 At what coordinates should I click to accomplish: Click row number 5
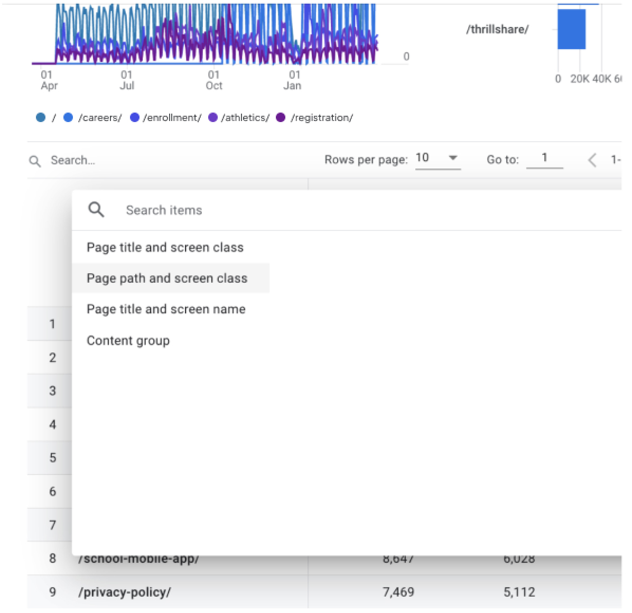(52, 458)
